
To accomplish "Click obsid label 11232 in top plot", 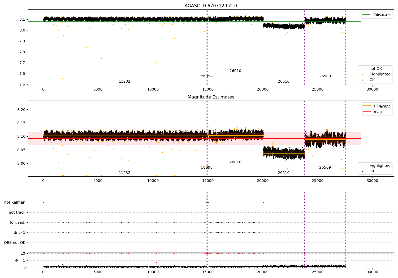I will tap(124, 82).
